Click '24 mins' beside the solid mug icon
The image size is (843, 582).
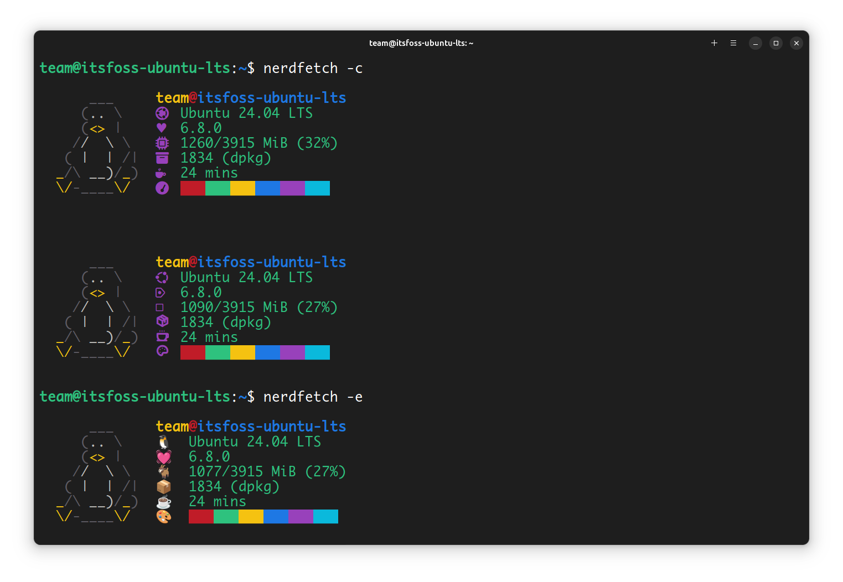tap(209, 173)
